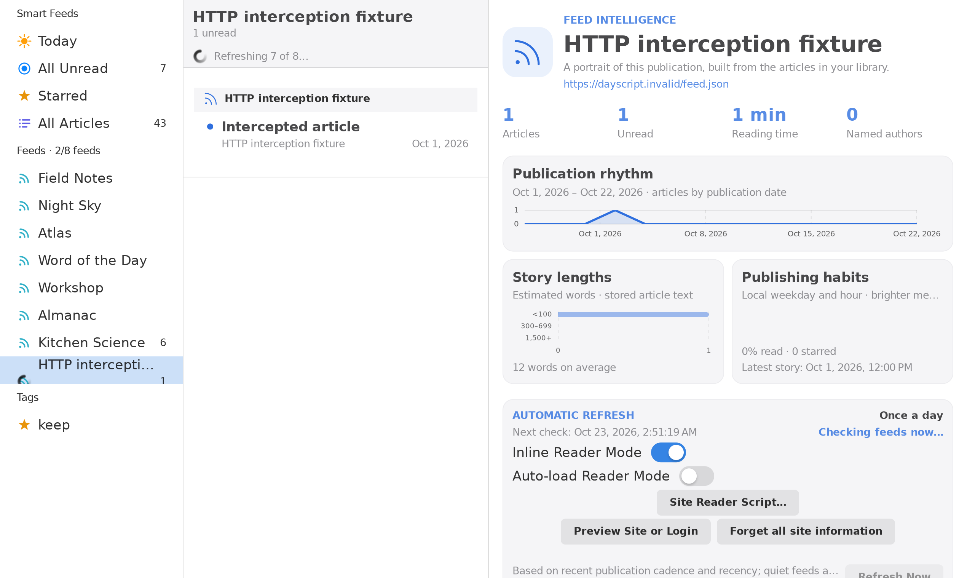This screenshot has width=967, height=578.
Task: Select the Kitchen Science feed
Action: pyautogui.click(x=91, y=343)
